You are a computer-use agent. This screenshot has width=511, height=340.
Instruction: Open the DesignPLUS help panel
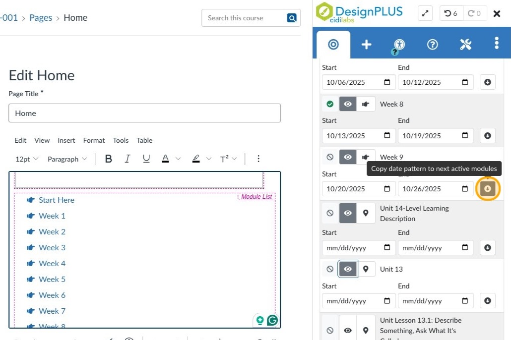[x=432, y=44]
